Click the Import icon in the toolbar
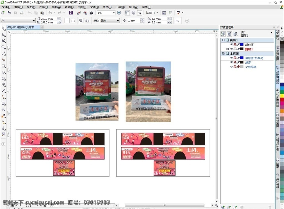 pyautogui.click(x=79, y=13)
